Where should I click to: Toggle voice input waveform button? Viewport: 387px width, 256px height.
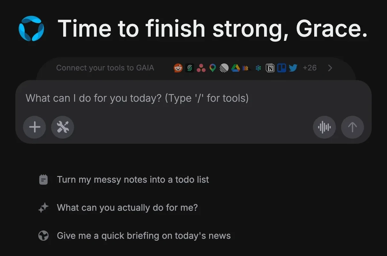coord(324,127)
